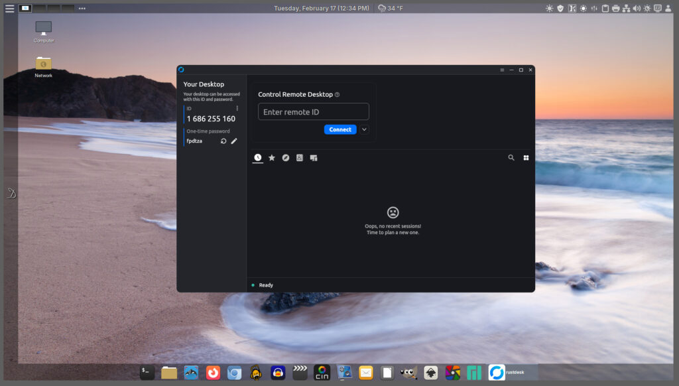Edit the one-time password with pencil icon
The image size is (679, 386).
pos(234,141)
